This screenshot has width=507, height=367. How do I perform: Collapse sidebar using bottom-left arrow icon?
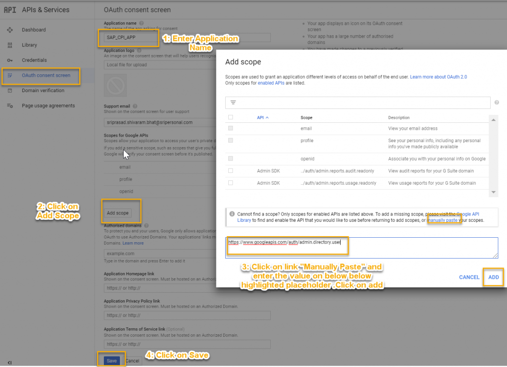10,363
